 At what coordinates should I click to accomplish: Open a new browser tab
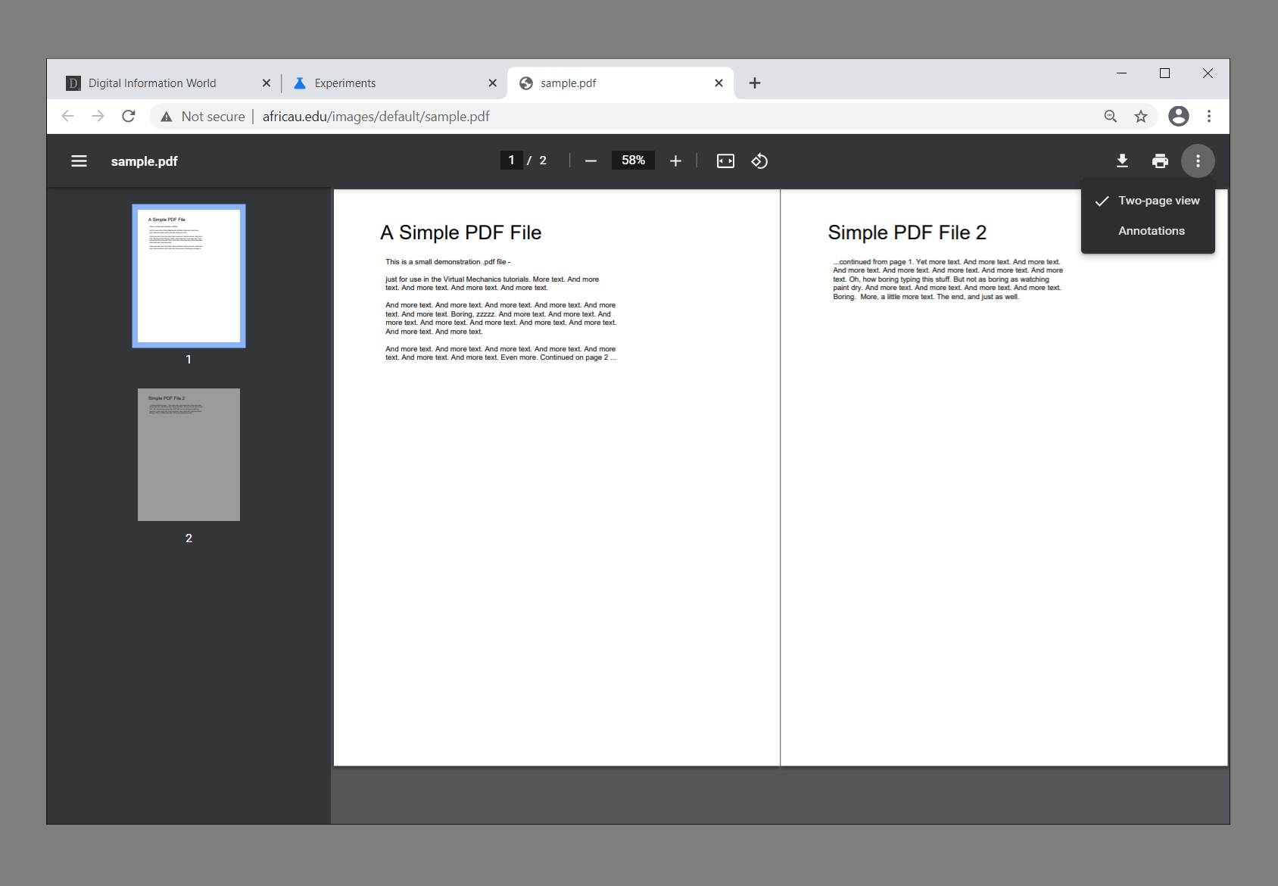(x=754, y=83)
